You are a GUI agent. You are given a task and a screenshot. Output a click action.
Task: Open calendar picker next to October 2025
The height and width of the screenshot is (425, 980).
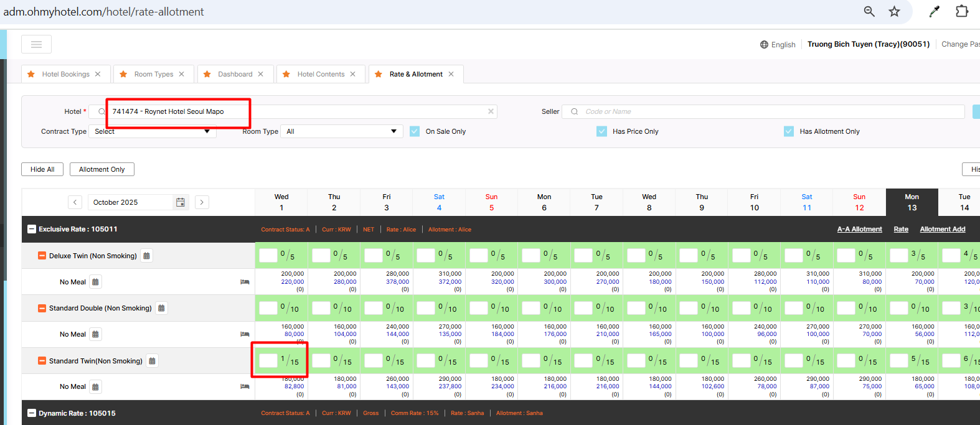(x=180, y=202)
